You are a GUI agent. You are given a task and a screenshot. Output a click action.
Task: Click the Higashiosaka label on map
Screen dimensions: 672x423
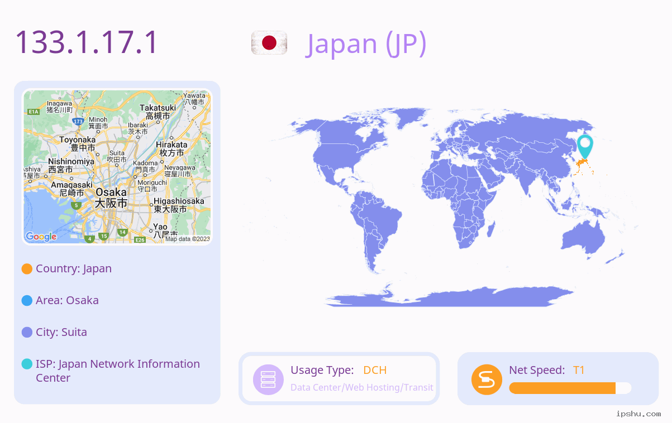tap(179, 205)
